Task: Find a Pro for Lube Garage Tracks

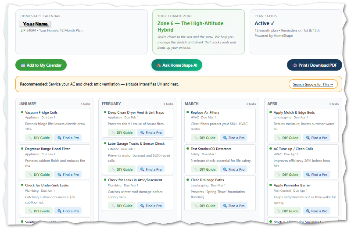Action: point(150,169)
